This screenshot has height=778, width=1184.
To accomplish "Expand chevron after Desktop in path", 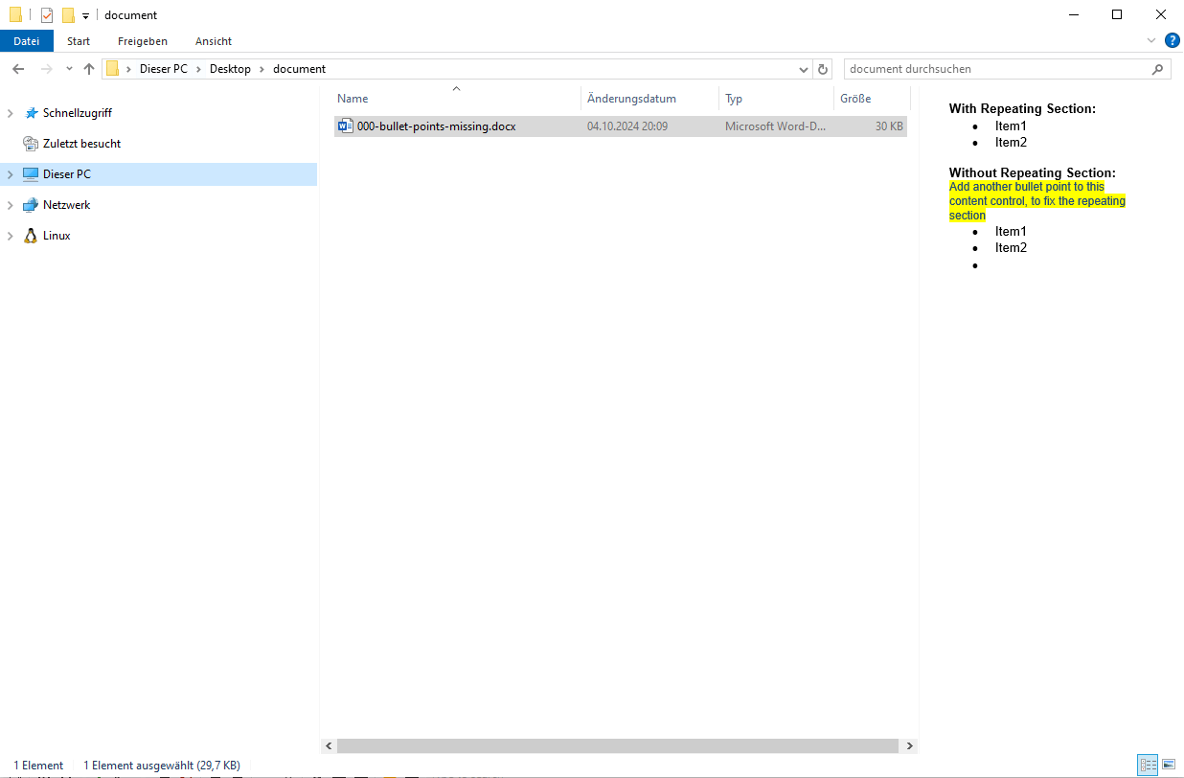I will coord(262,69).
